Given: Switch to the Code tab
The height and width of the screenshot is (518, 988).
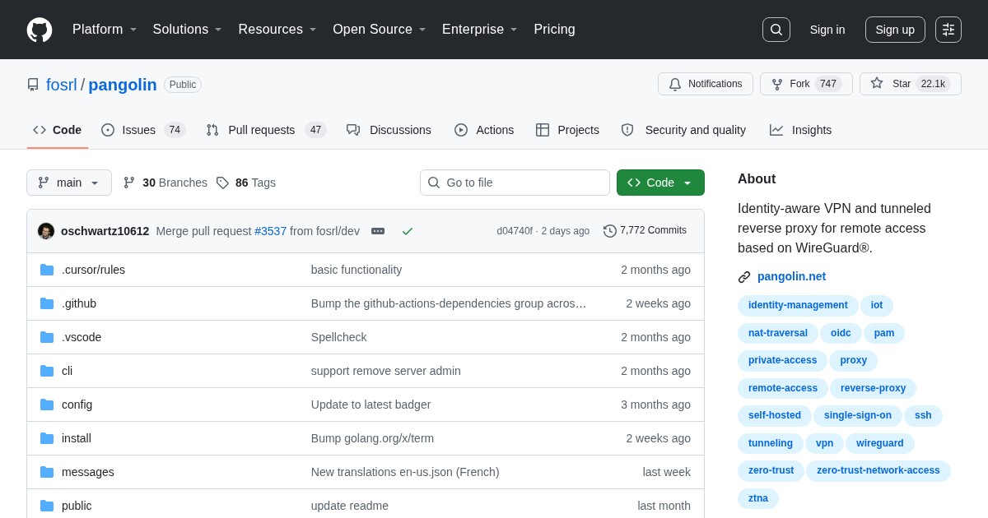Looking at the screenshot, I should tap(58, 130).
